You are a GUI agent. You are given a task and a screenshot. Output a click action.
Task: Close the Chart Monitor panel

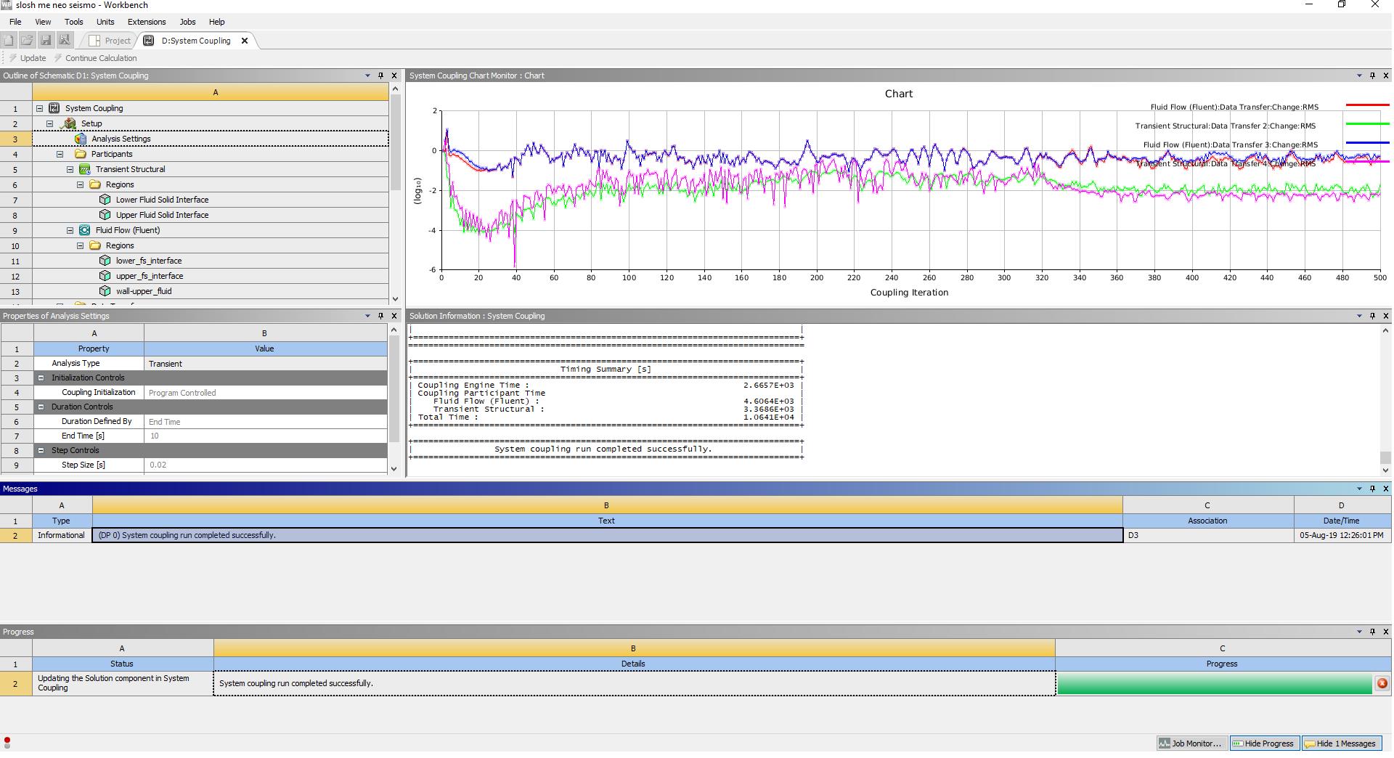click(x=1385, y=76)
